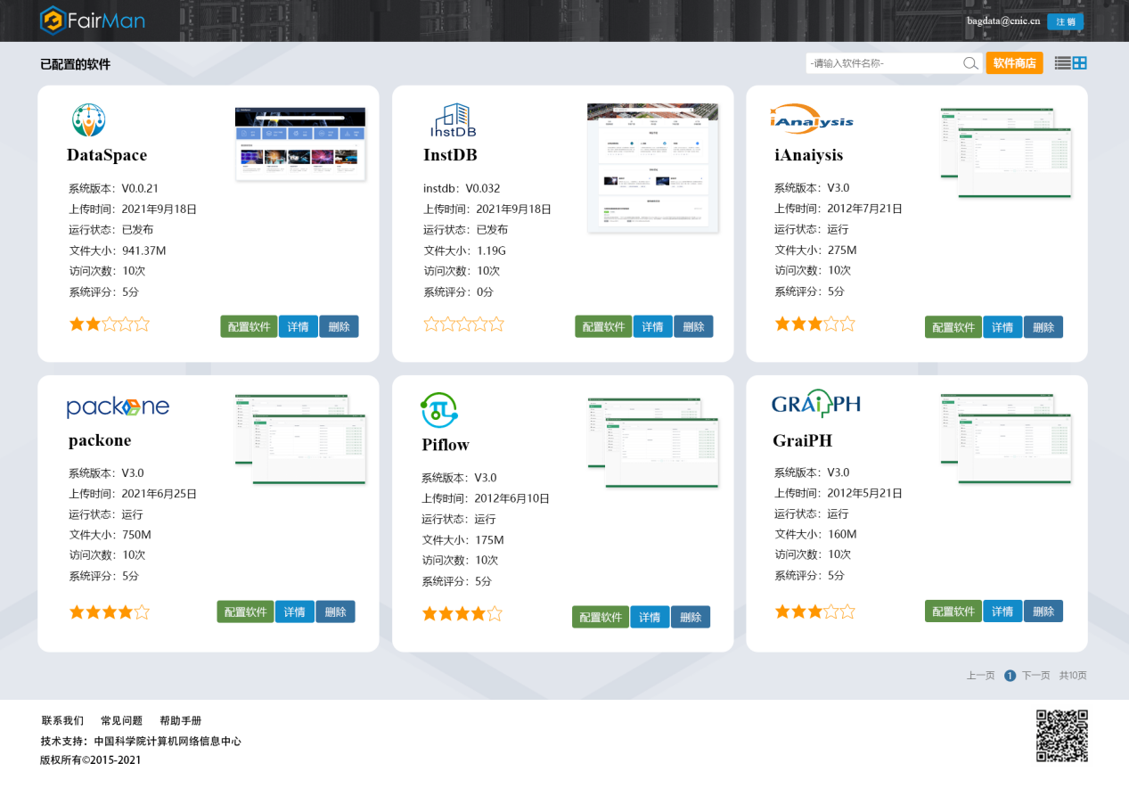
Task: Type in the software name search field
Action: click(882, 63)
